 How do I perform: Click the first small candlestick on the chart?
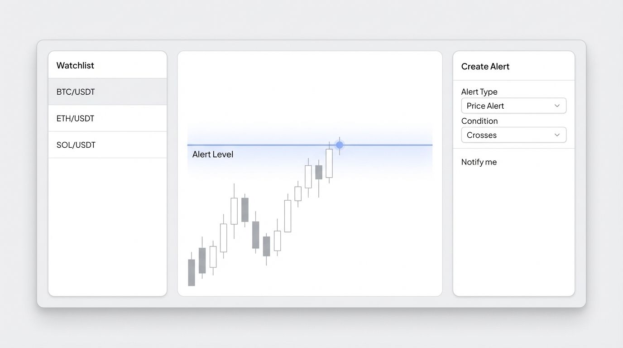click(191, 272)
